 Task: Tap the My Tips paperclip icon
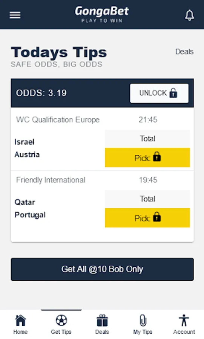coord(143,321)
